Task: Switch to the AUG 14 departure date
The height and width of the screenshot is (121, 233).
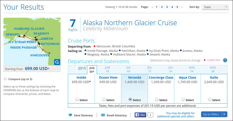Action: pyautogui.click(x=192, y=69)
